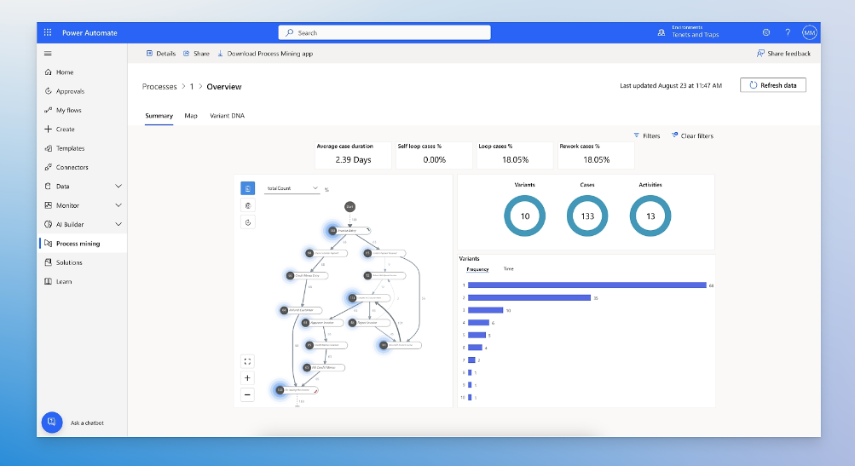Screen dimensions: 855x466
Task: Click the Last updated August 23 text
Action: (x=671, y=85)
